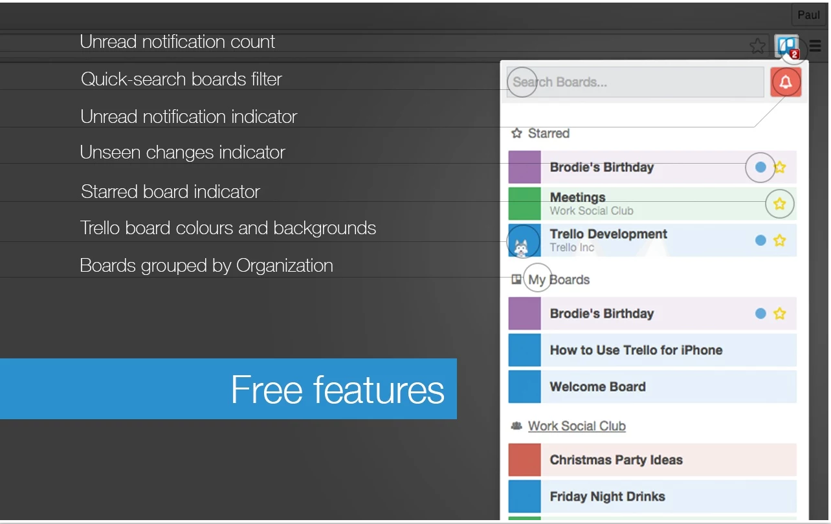The image size is (831, 524).
Task: Toggle star on Trello Development board
Action: coord(780,241)
